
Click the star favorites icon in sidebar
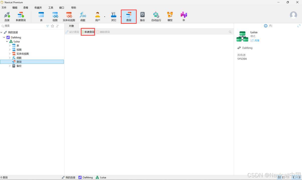click(x=52, y=26)
